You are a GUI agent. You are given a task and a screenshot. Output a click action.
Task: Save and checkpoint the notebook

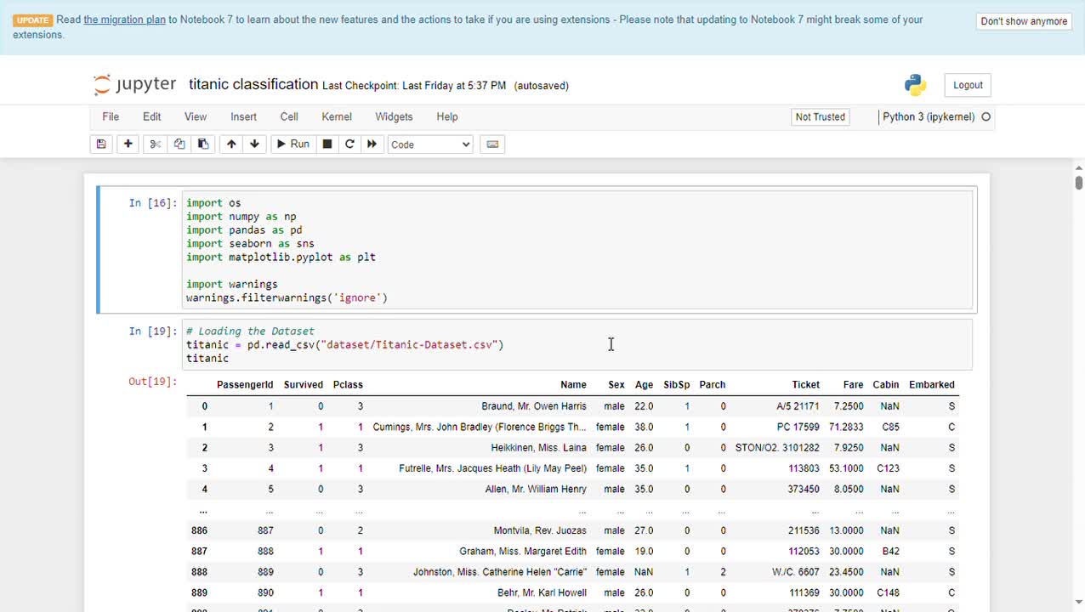pos(101,144)
